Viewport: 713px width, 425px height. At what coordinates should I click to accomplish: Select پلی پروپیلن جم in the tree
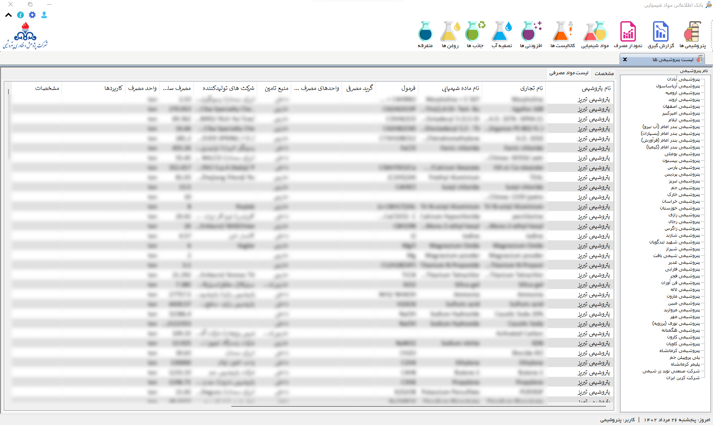tap(685, 358)
